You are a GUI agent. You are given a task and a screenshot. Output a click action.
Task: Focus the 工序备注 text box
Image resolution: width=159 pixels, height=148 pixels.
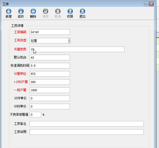coord(87,124)
